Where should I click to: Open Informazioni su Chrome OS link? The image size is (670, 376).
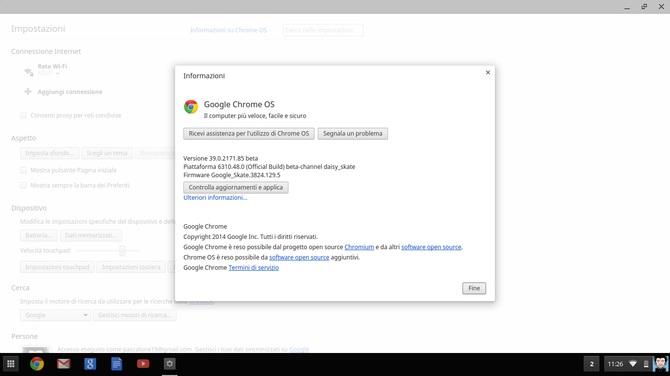229,30
